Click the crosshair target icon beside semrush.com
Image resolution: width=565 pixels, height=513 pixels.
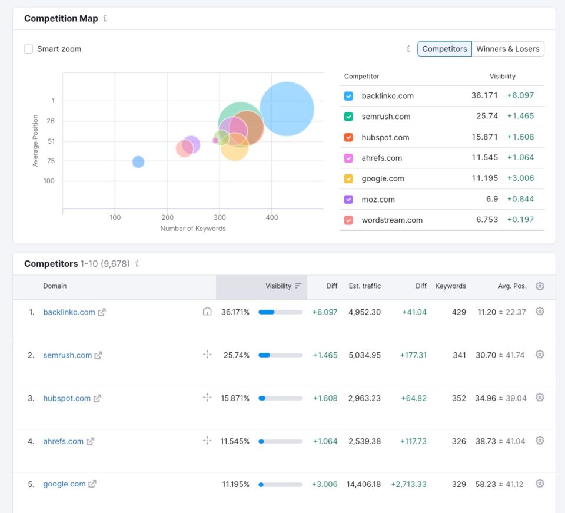(207, 355)
